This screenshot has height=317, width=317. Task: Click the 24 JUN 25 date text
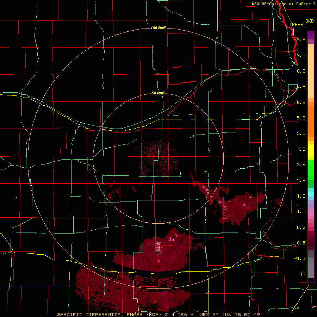tap(226, 315)
